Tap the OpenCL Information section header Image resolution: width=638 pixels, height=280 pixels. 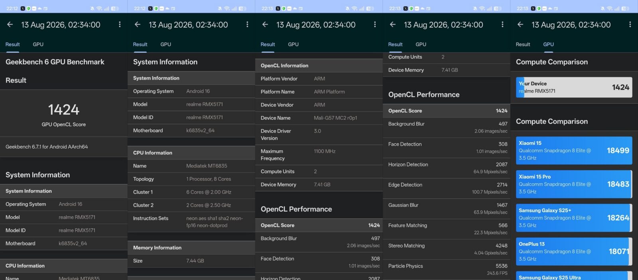click(x=319, y=66)
